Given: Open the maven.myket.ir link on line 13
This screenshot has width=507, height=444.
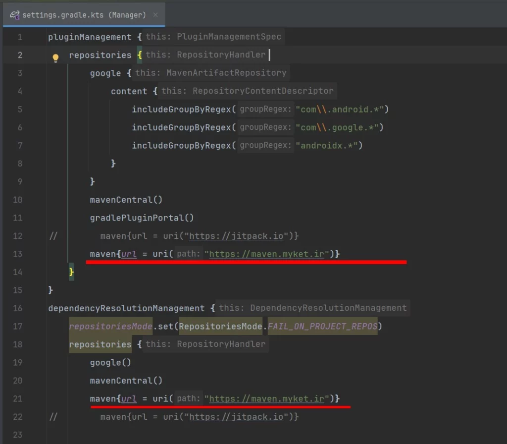Looking at the screenshot, I should tap(267, 254).
